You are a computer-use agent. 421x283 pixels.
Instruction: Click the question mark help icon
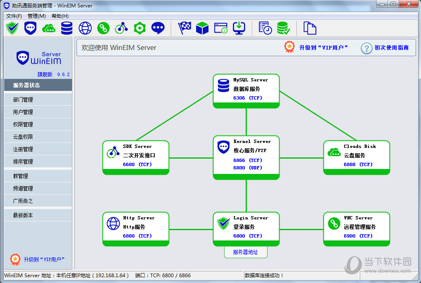coord(366,48)
